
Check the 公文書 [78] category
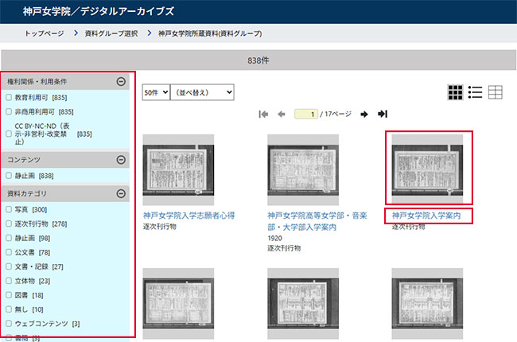9,252
